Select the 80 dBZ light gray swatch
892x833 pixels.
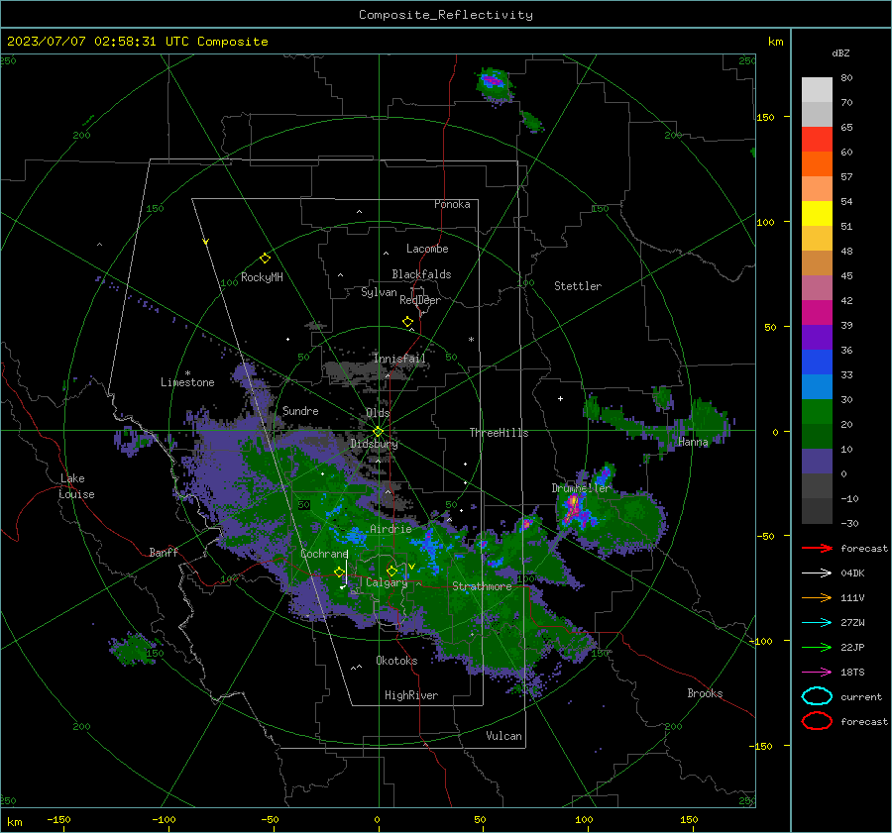(817, 90)
